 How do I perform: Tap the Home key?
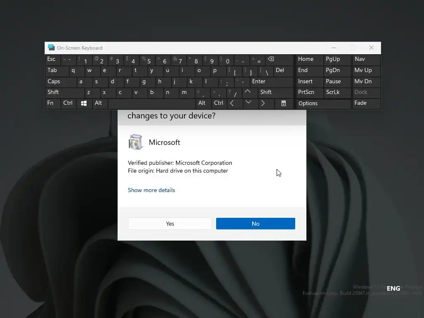tap(309, 60)
